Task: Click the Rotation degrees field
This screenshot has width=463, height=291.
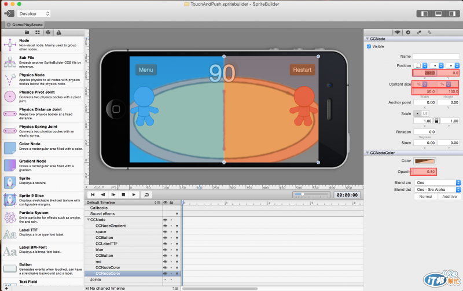Action: coord(425,132)
